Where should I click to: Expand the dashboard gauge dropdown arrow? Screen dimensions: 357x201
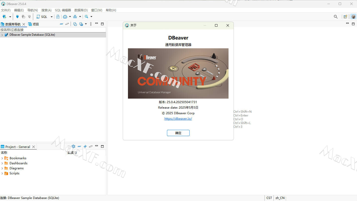tap(70, 17)
